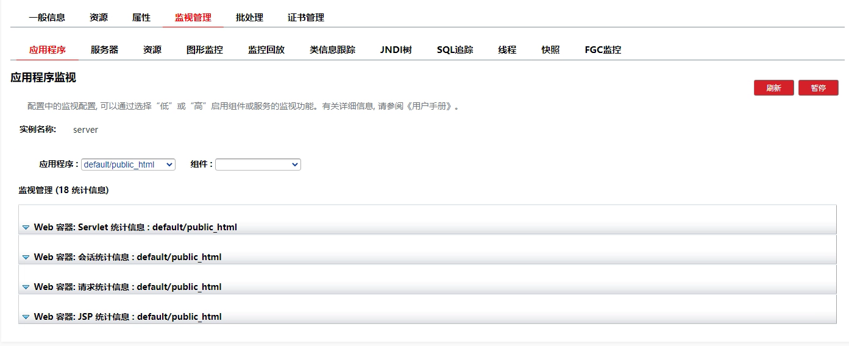The height and width of the screenshot is (346, 849).
Task: Click the 暂停 button
Action: click(x=818, y=88)
